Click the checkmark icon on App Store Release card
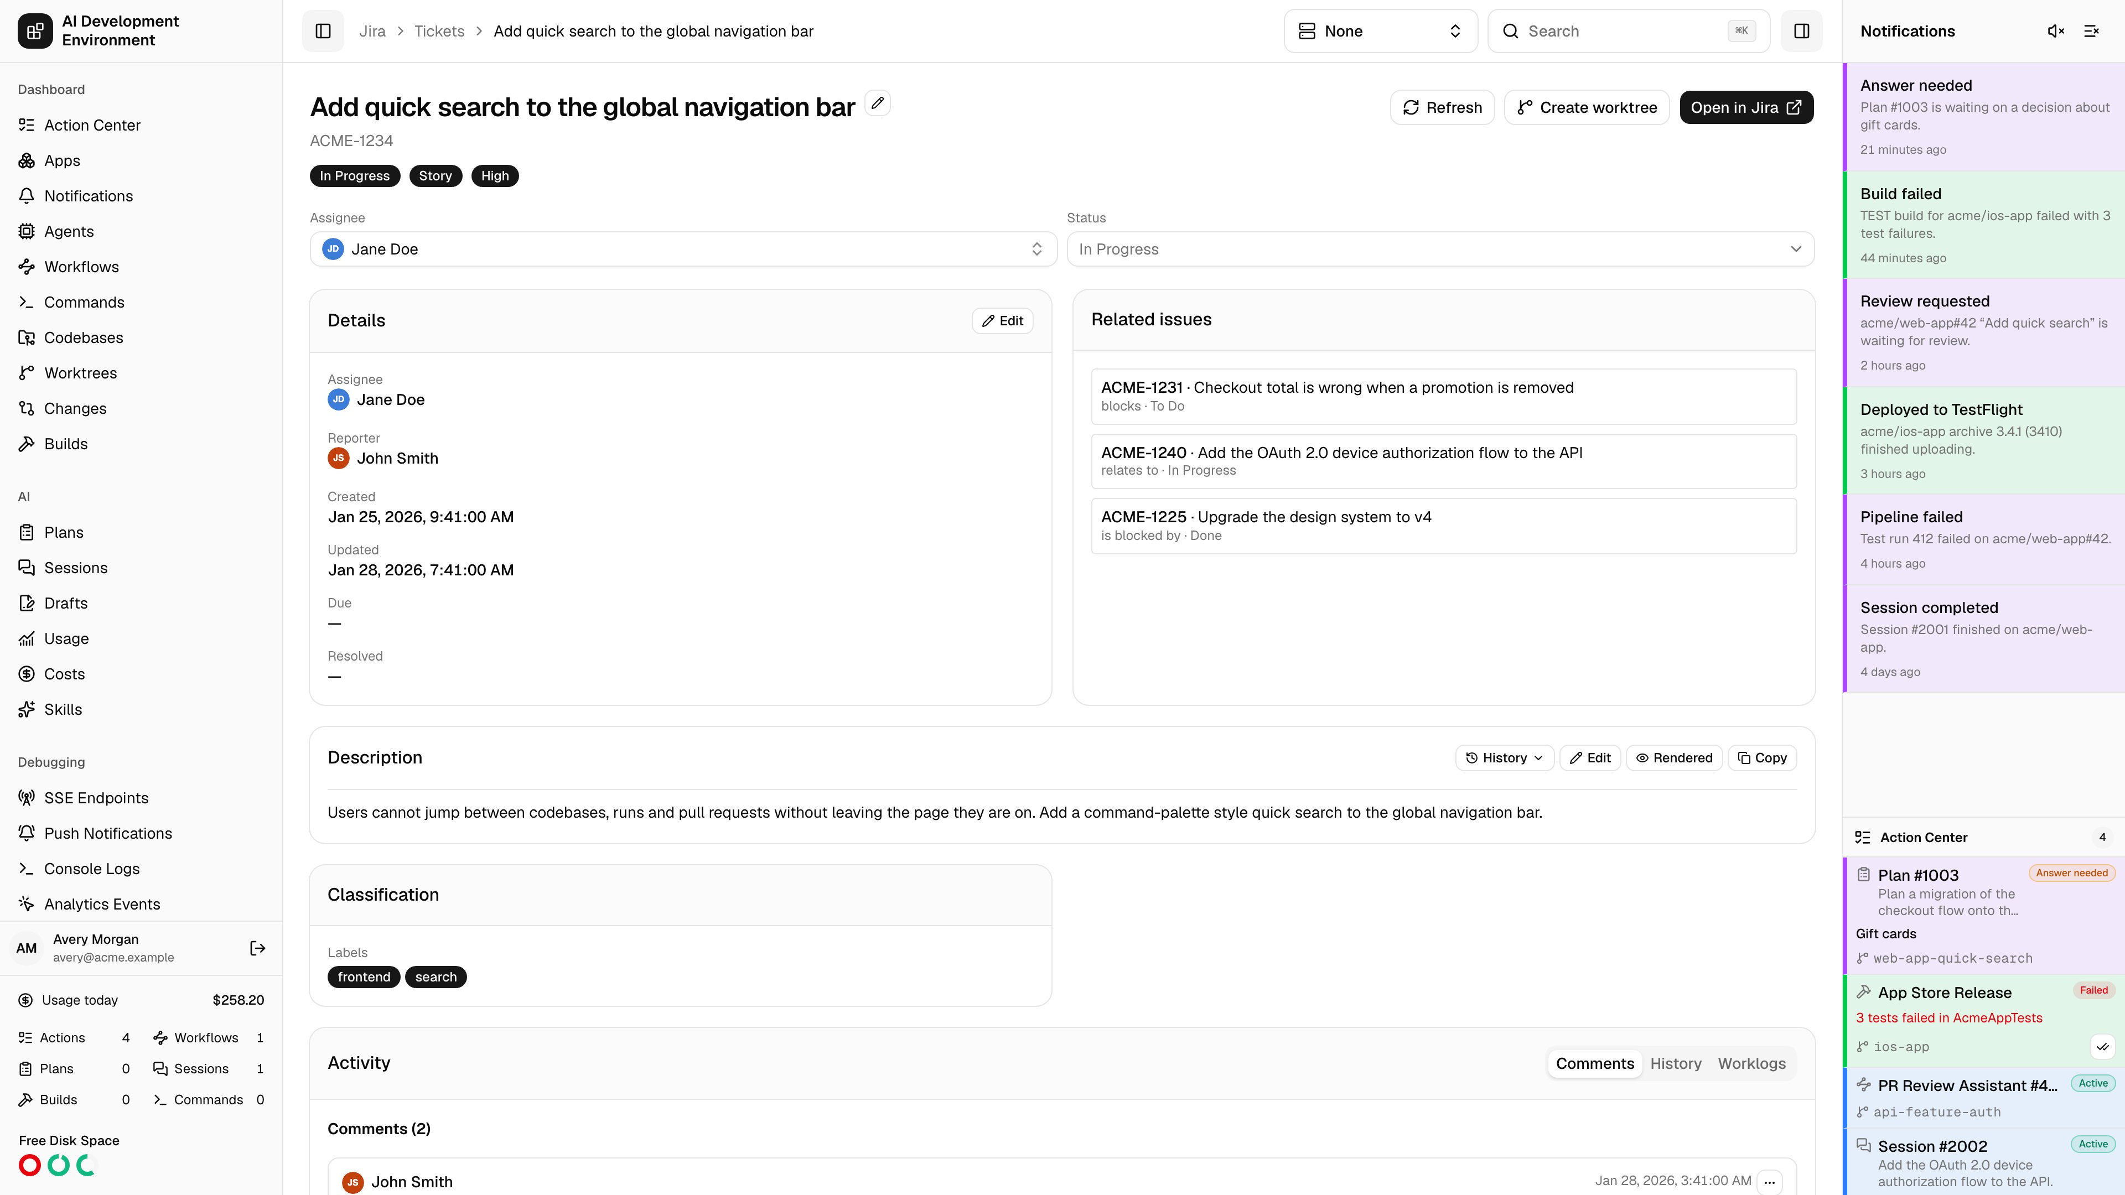The image size is (2125, 1195). (x=2103, y=1047)
